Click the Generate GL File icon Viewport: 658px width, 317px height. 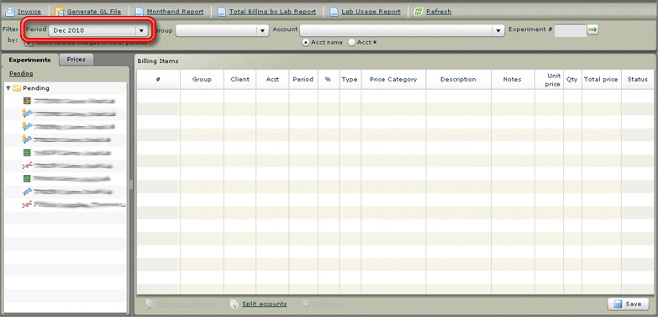coord(59,12)
